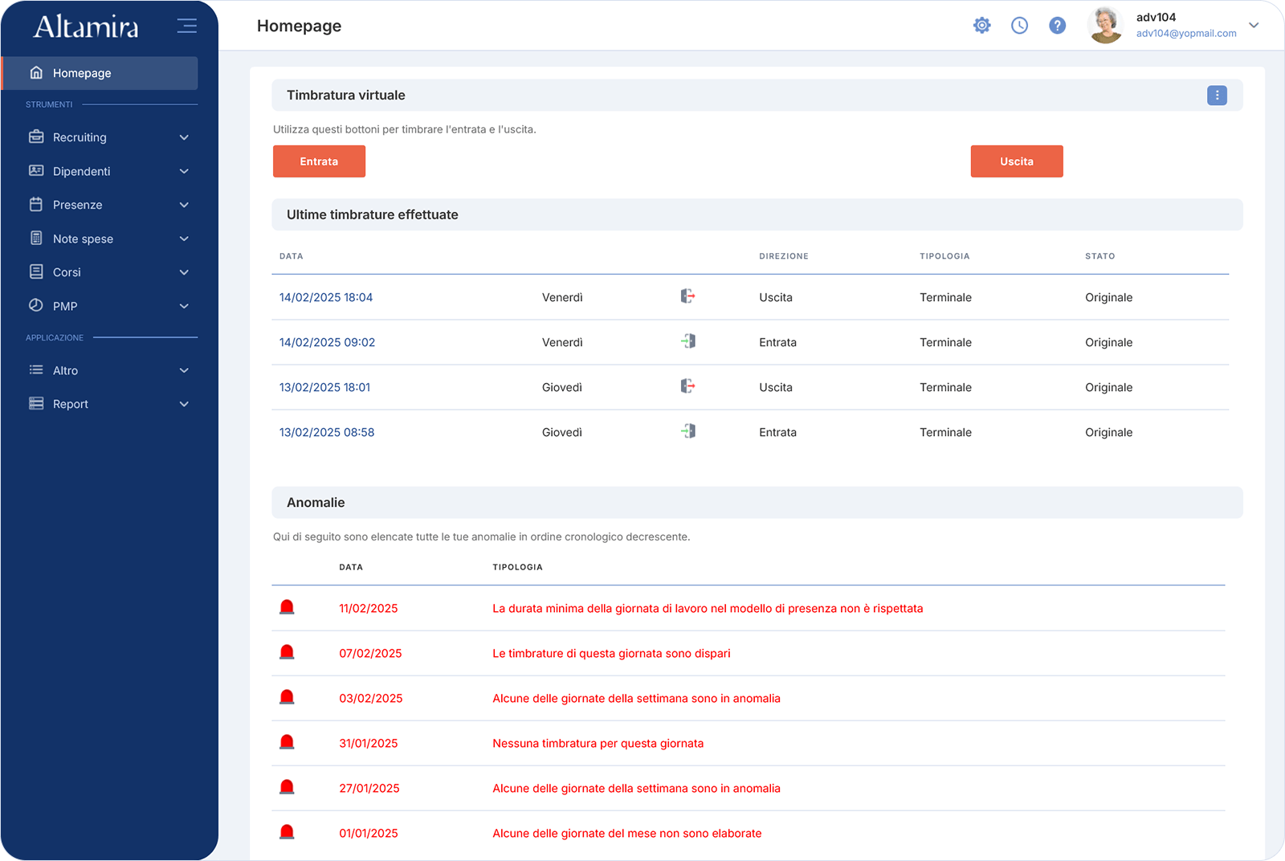The width and height of the screenshot is (1285, 861).
Task: Expand the Note spese menu chevron
Action: click(x=184, y=239)
